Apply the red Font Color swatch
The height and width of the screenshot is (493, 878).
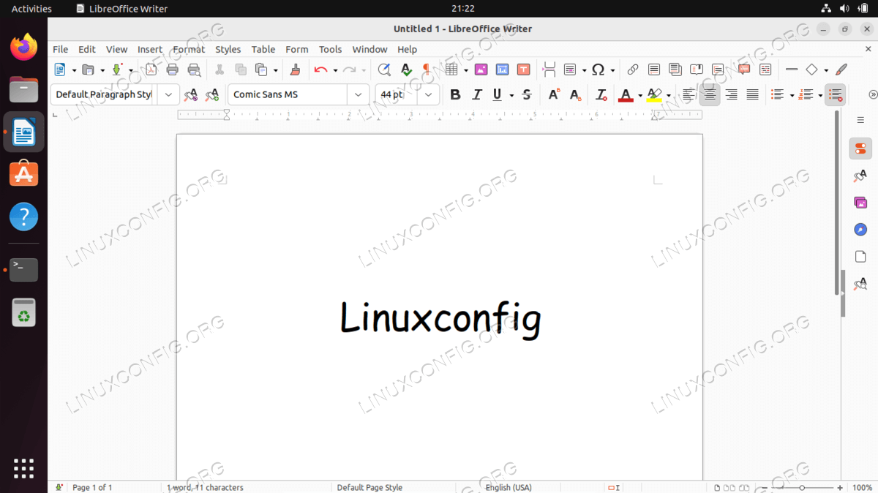tap(626, 94)
